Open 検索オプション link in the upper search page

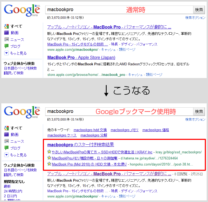tap(195, 18)
